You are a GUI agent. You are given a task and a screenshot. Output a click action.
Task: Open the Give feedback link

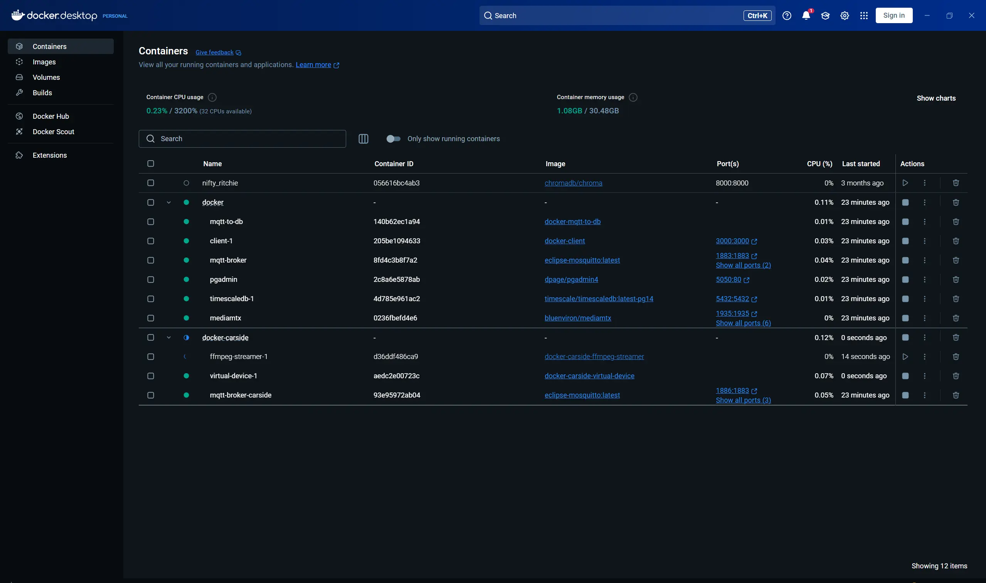pyautogui.click(x=218, y=52)
